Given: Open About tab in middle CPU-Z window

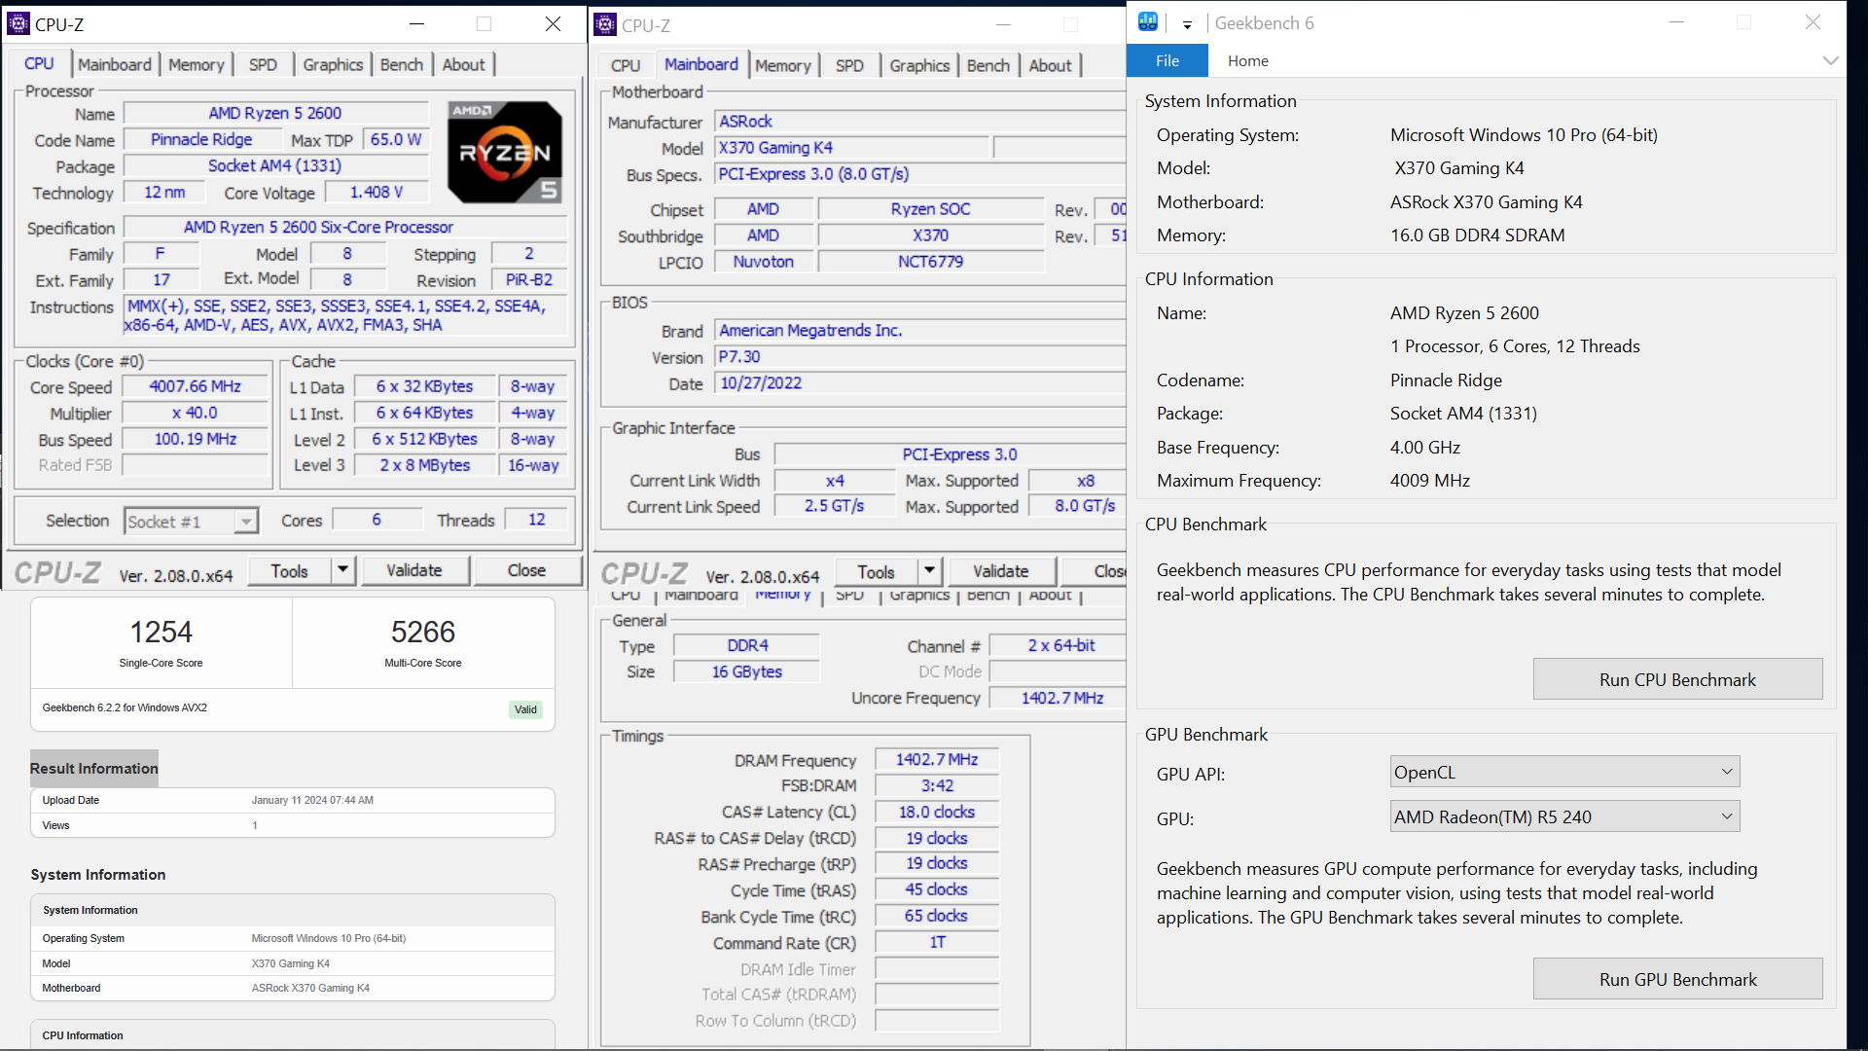Looking at the screenshot, I should 1050,65.
